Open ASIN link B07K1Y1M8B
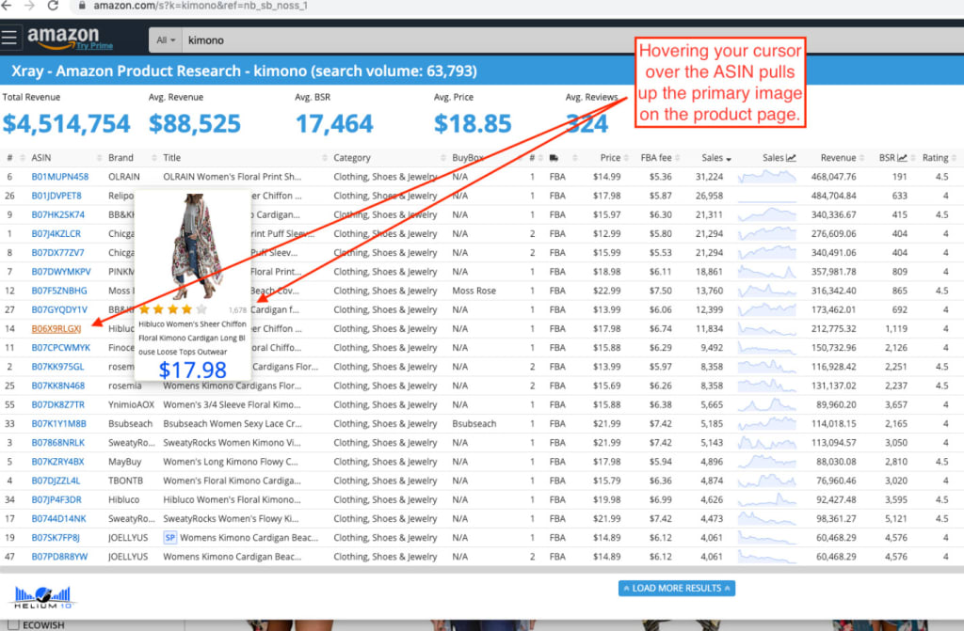The width and height of the screenshot is (964, 631). [58, 424]
